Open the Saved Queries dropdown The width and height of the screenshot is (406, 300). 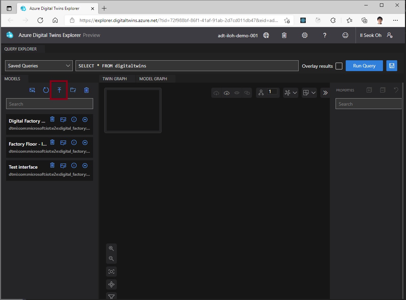39,66
